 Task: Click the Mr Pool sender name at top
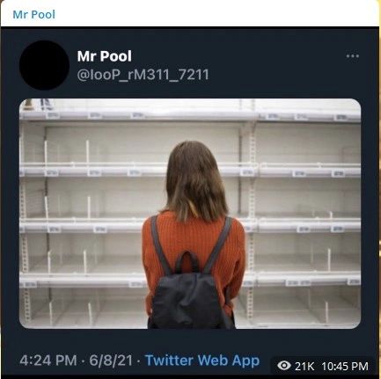click(34, 14)
